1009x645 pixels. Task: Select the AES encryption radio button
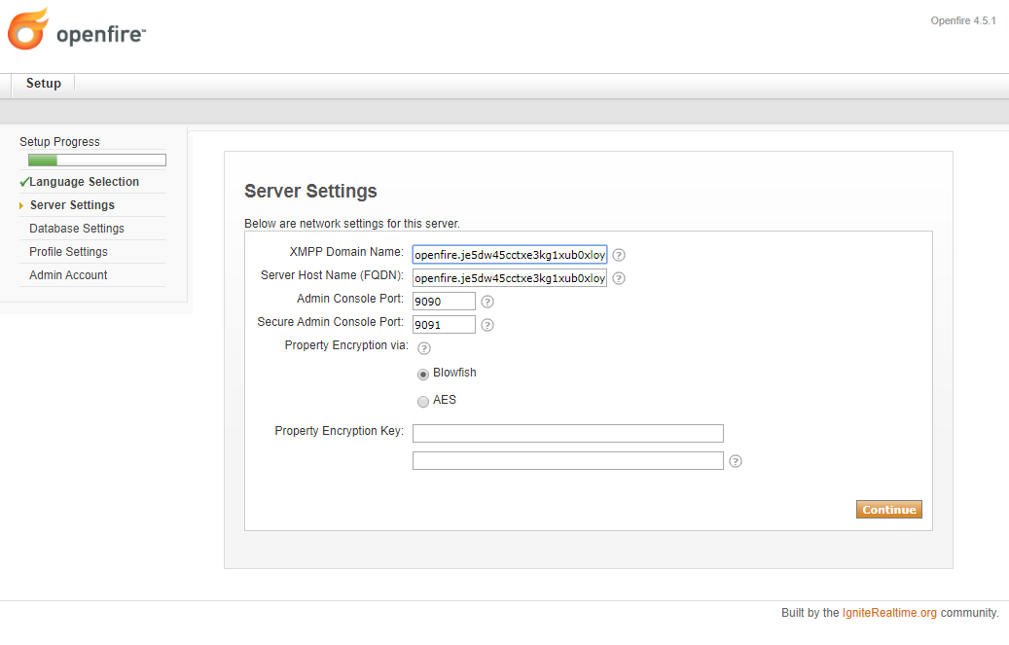[423, 401]
